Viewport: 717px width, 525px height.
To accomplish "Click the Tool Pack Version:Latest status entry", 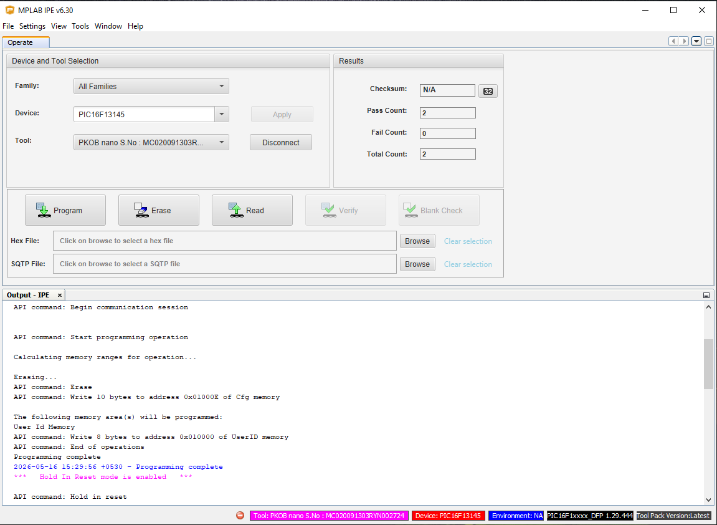I will click(673, 516).
